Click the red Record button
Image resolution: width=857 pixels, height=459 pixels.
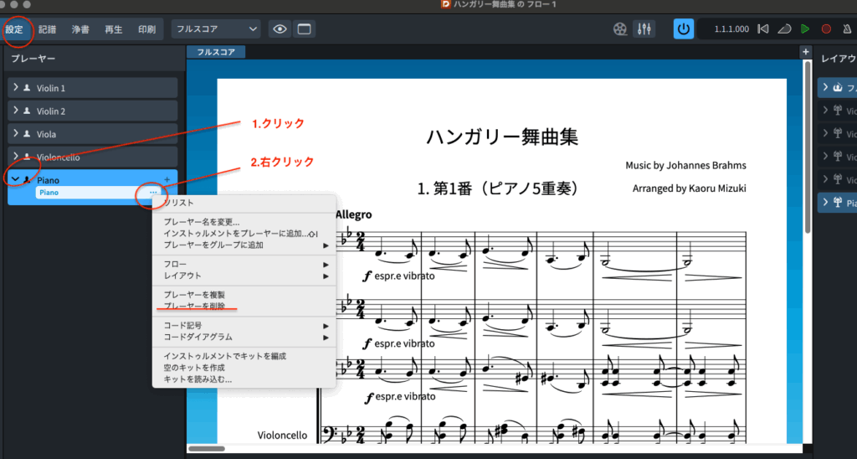point(826,29)
